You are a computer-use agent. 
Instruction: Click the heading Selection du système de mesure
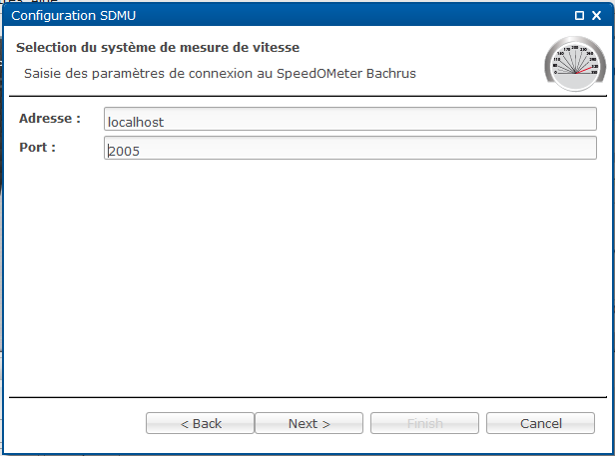pyautogui.click(x=158, y=48)
